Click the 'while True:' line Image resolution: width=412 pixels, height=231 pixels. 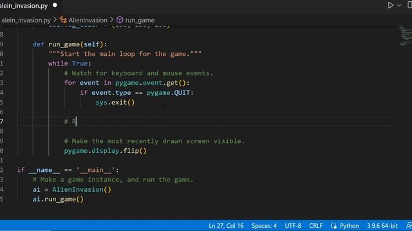(x=70, y=64)
